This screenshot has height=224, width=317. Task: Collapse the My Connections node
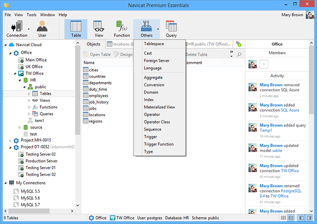[x=5, y=183]
